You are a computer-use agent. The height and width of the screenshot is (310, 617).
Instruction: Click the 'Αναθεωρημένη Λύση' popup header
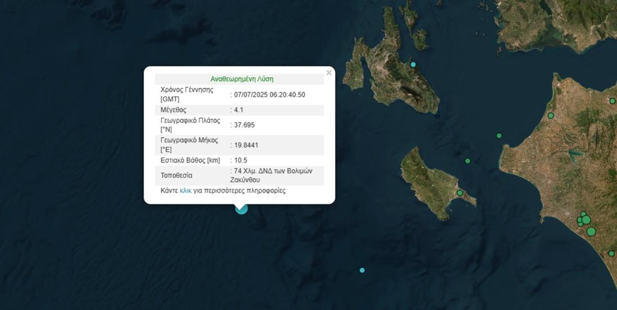pyautogui.click(x=241, y=79)
